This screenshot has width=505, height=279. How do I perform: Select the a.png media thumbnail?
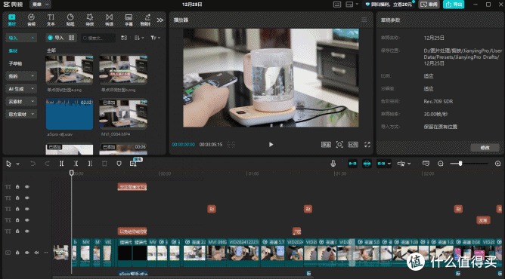70,69
